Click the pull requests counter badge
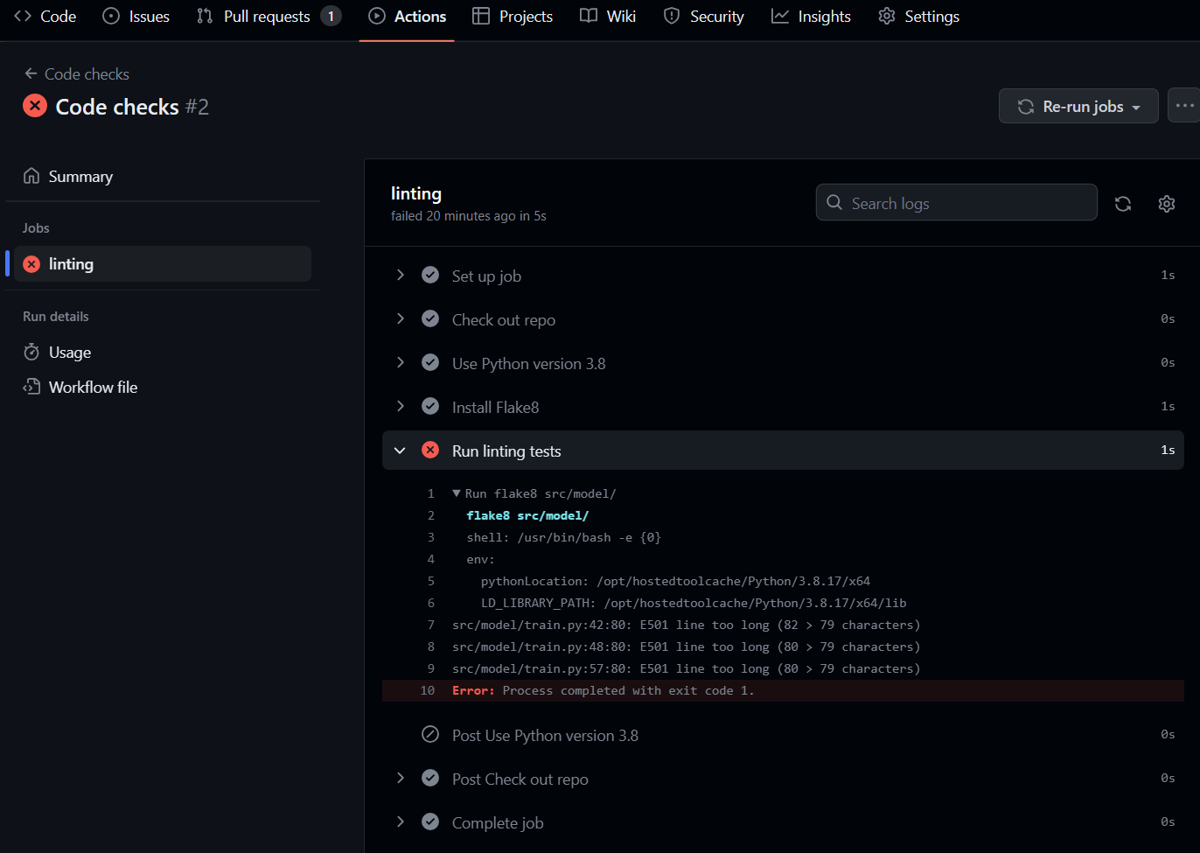 point(331,16)
